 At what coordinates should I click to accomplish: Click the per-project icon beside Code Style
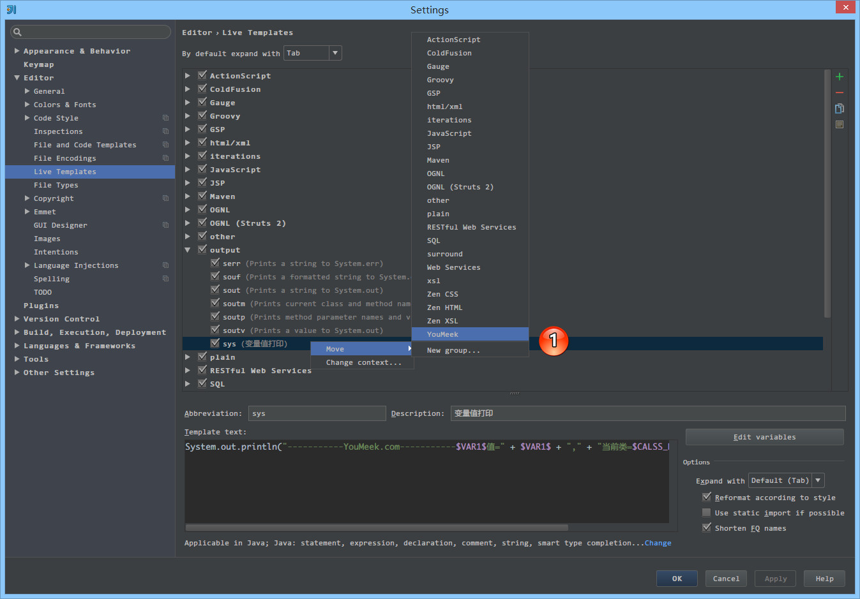pos(165,118)
